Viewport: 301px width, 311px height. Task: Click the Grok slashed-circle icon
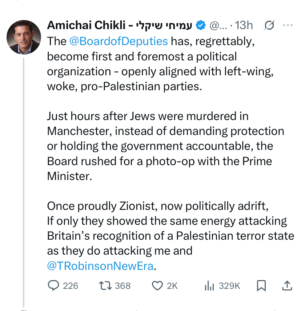point(269,25)
